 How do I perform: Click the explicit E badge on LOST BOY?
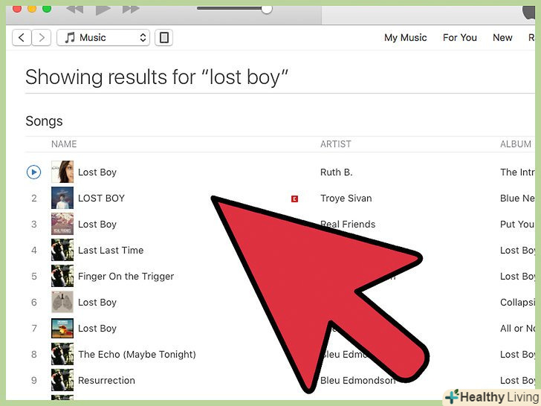294,199
